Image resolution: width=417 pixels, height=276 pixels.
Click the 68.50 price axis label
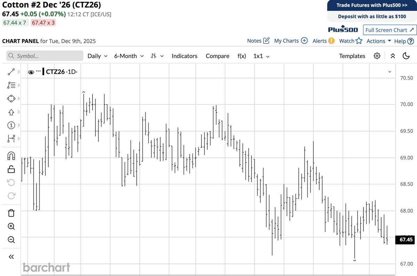point(406,184)
